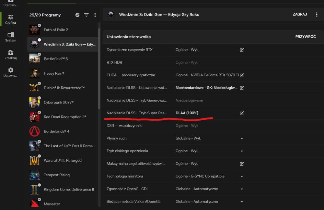Click the verified checkmark icon by Programy
324x210 pixels.
[x=77, y=15]
